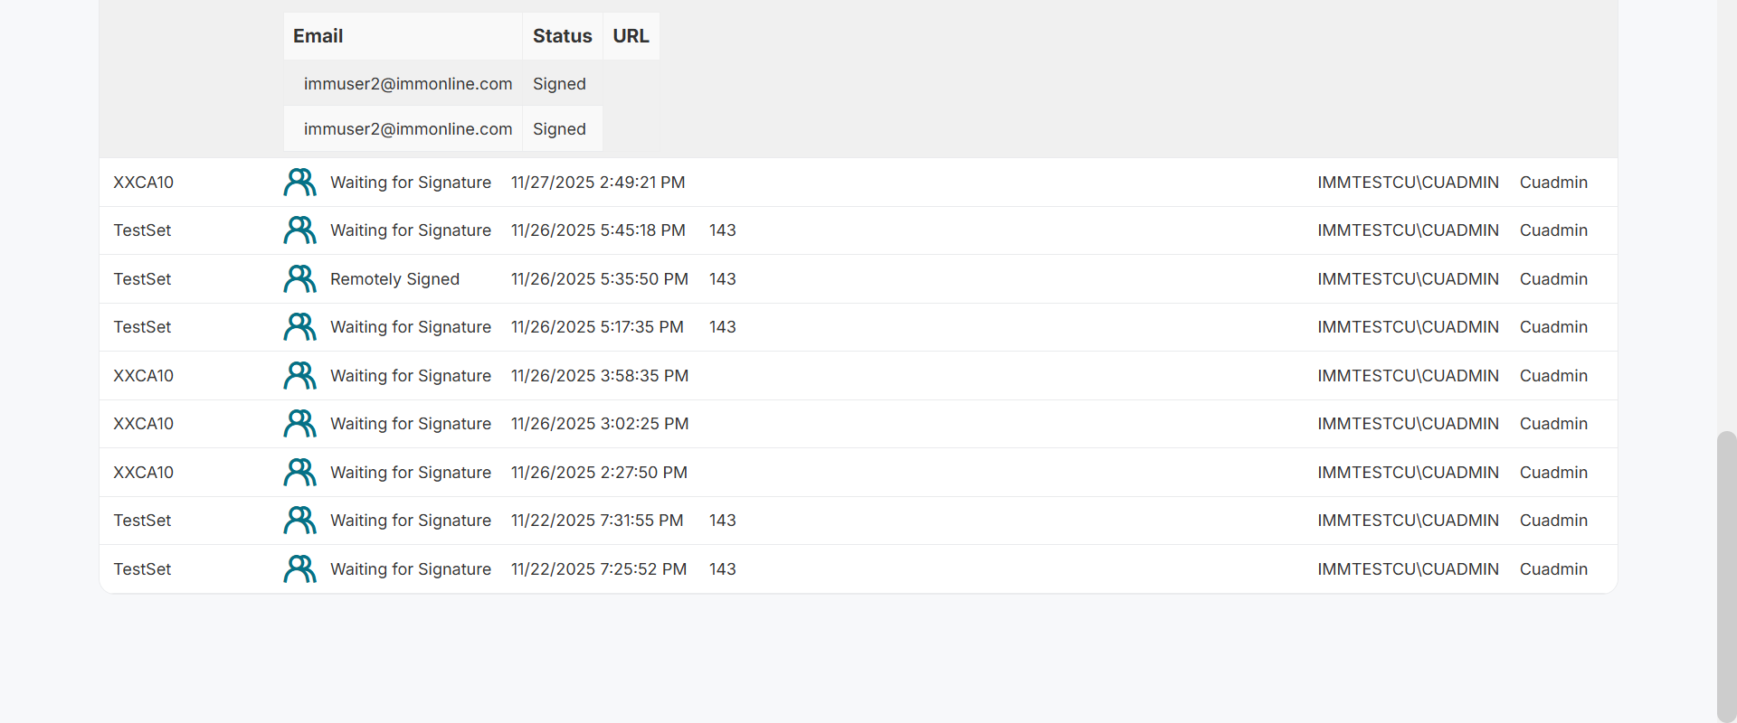The width and height of the screenshot is (1737, 723).
Task: Click 143 in the 11/22/2025 7:31:55 PM row
Action: point(722,521)
